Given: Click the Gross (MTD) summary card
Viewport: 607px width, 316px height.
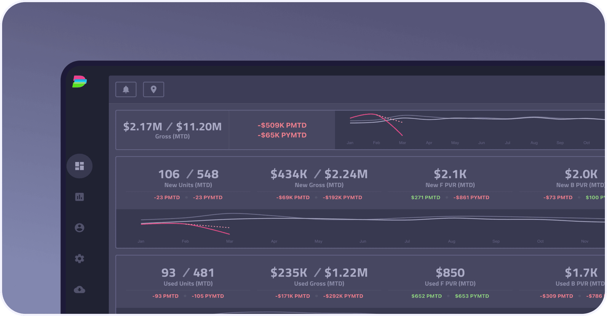Looking at the screenshot, I should [172, 130].
